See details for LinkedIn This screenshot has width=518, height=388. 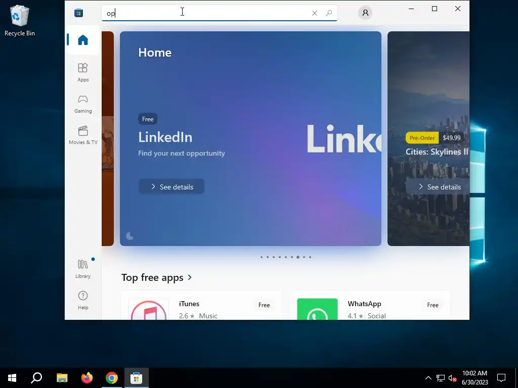[171, 187]
